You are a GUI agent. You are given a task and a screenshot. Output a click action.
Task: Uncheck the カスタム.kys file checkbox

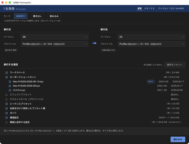10,90
